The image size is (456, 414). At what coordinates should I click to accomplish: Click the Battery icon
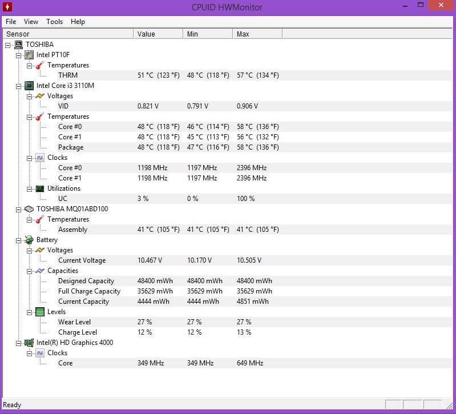29,240
